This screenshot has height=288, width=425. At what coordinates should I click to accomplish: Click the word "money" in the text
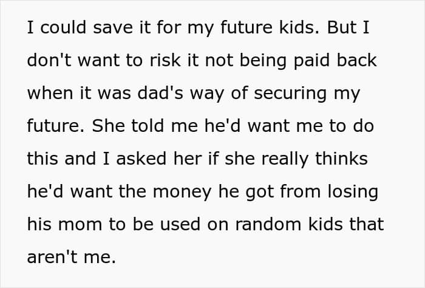182,193
